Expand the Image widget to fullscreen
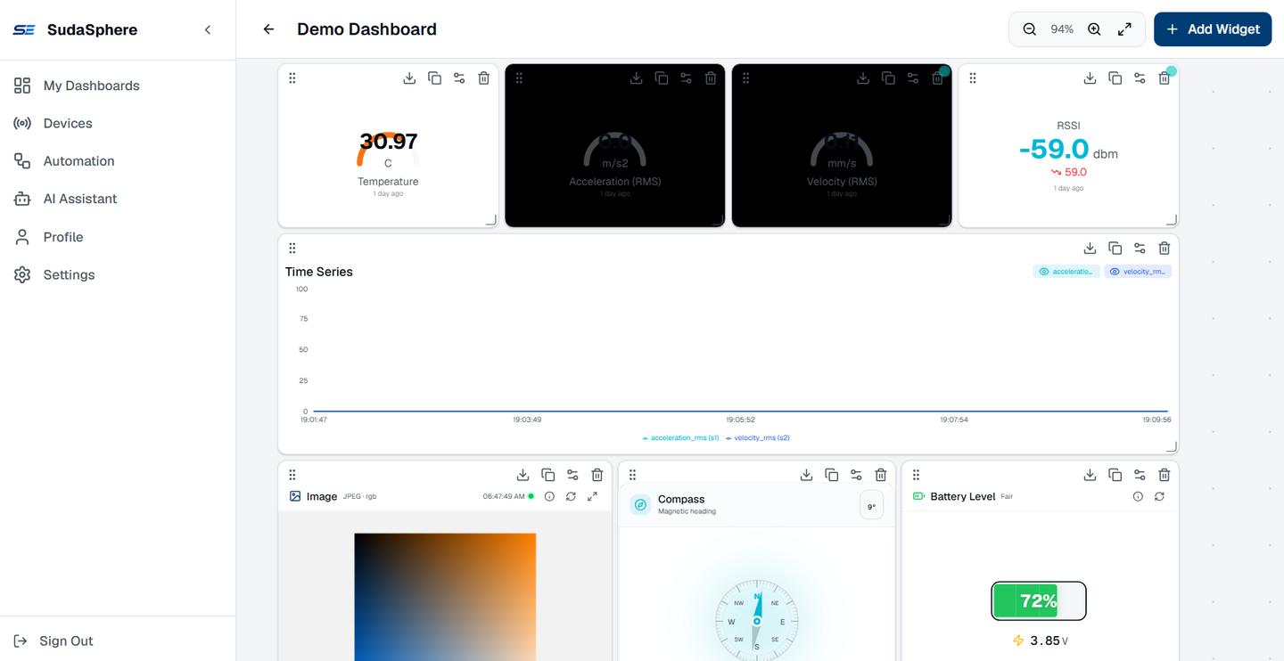The image size is (1284, 661). (x=592, y=496)
